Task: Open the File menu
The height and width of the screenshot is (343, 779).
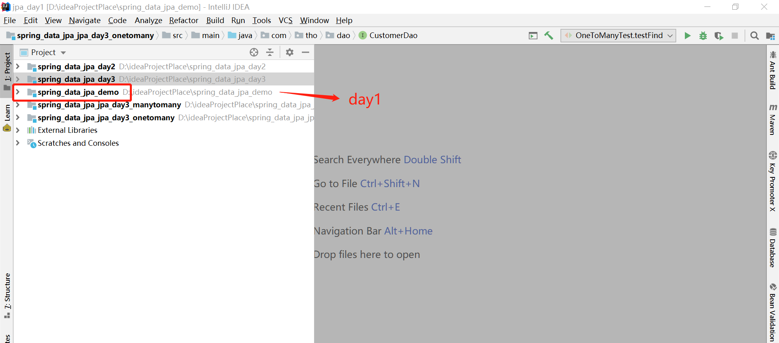Action: coord(10,20)
